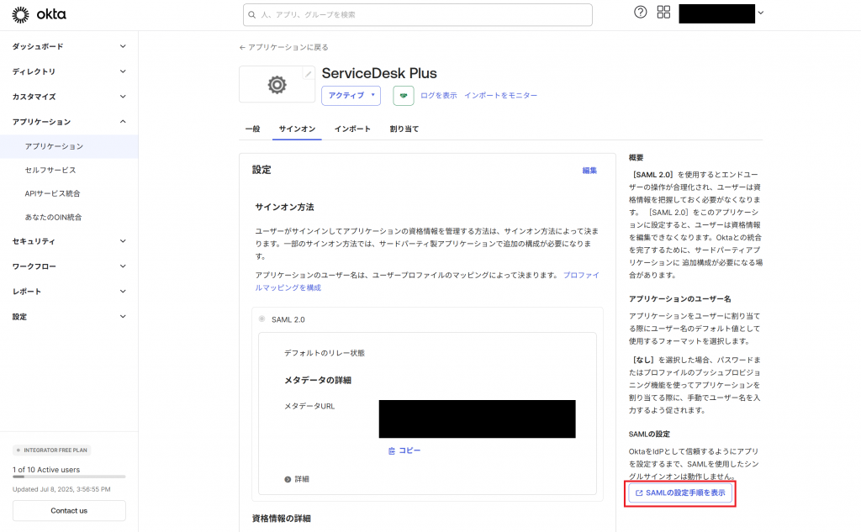
Task: Click the デフォルトのリレー状態 label
Action: (325, 353)
